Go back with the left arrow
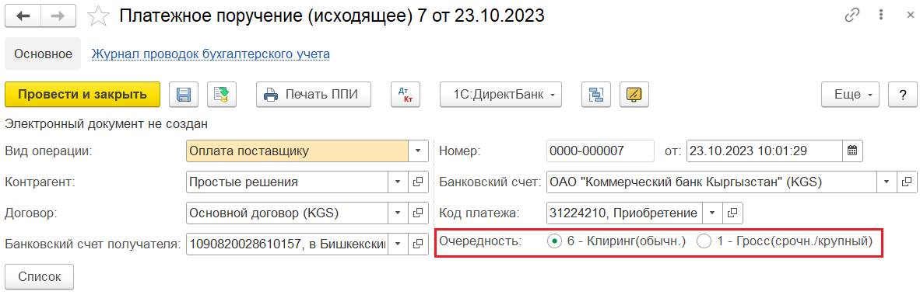This screenshot has width=920, height=298. [x=24, y=16]
